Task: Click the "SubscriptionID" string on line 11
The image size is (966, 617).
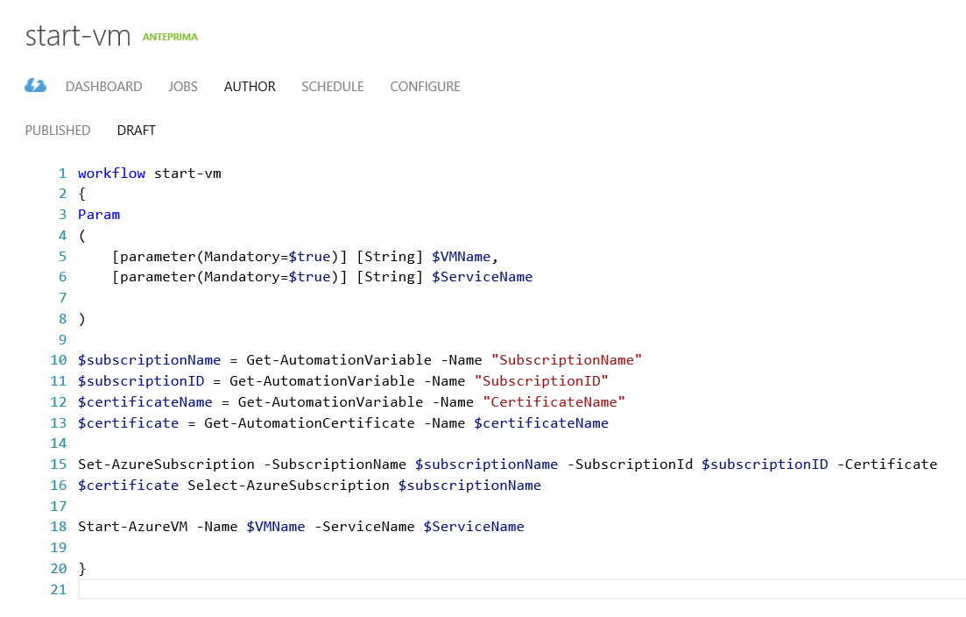Action: [x=541, y=381]
